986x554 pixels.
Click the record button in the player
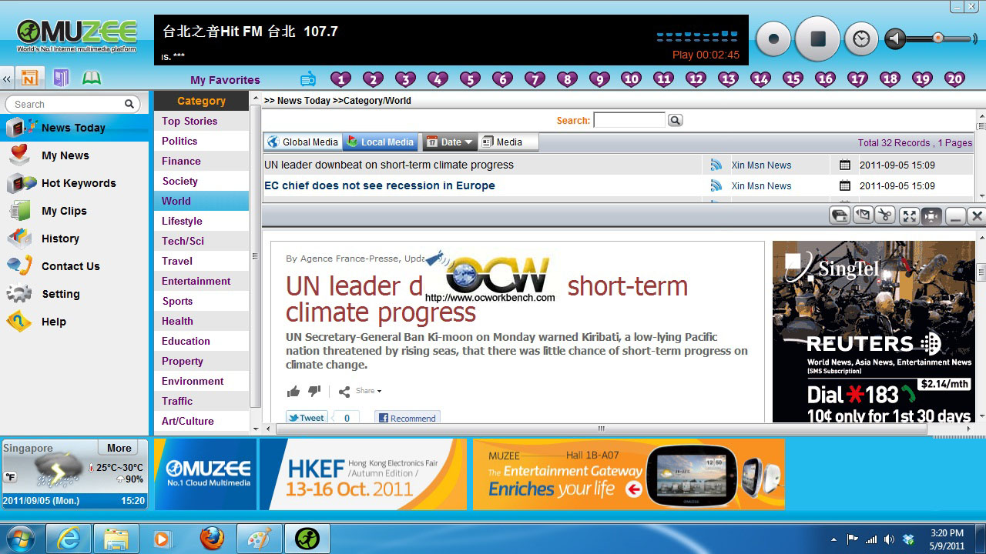tap(773, 38)
